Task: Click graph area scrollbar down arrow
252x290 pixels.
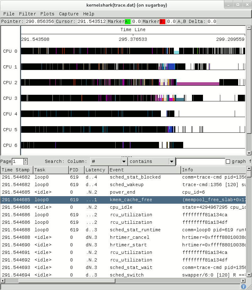Action: 249,153
